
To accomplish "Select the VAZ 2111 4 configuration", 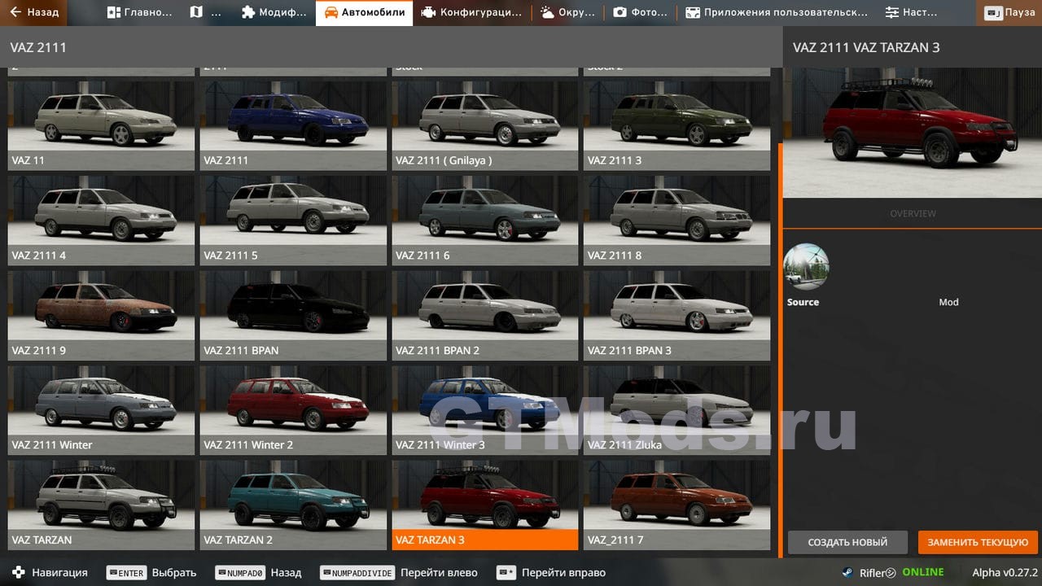I will pyautogui.click(x=101, y=221).
